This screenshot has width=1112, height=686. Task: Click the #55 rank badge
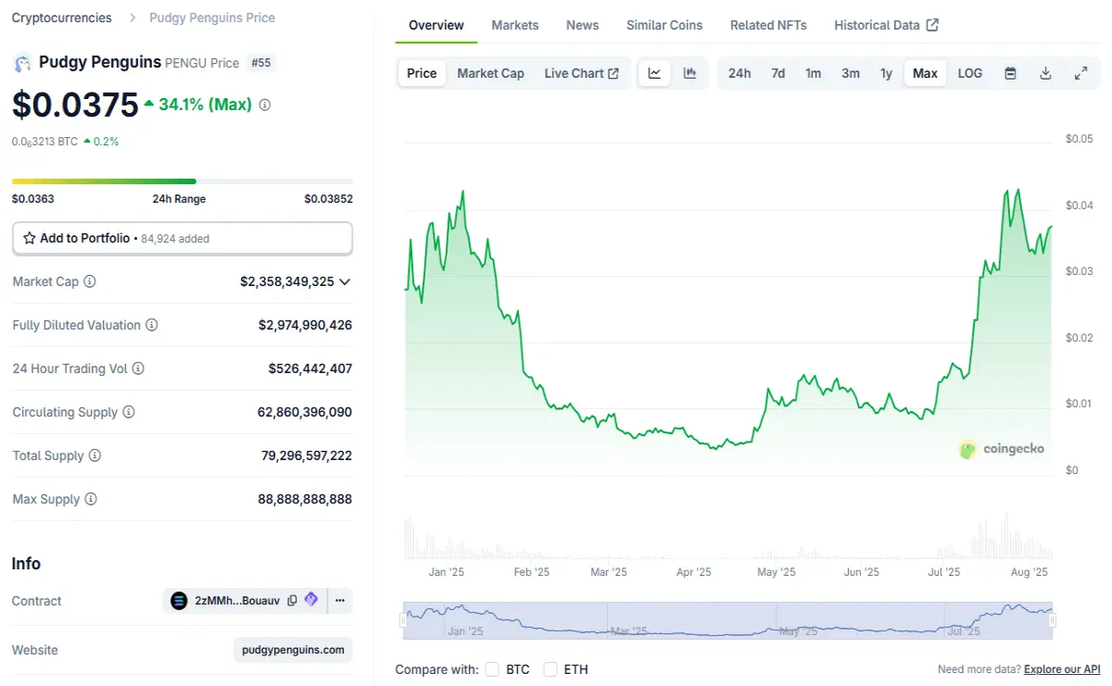(260, 63)
